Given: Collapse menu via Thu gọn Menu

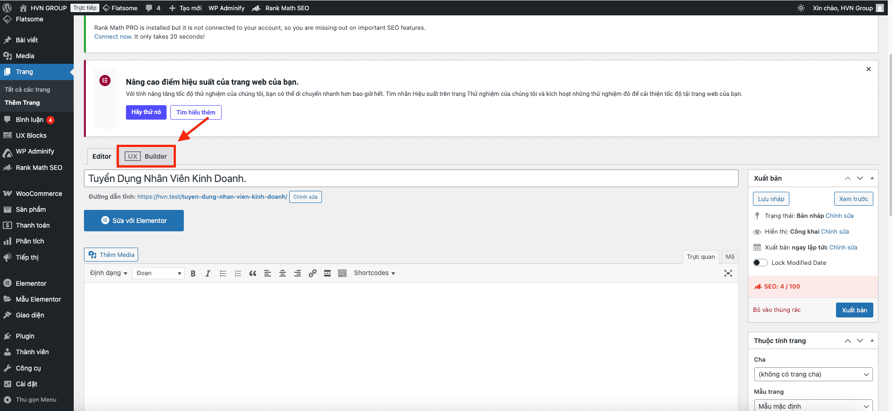Looking at the screenshot, I should [37, 400].
